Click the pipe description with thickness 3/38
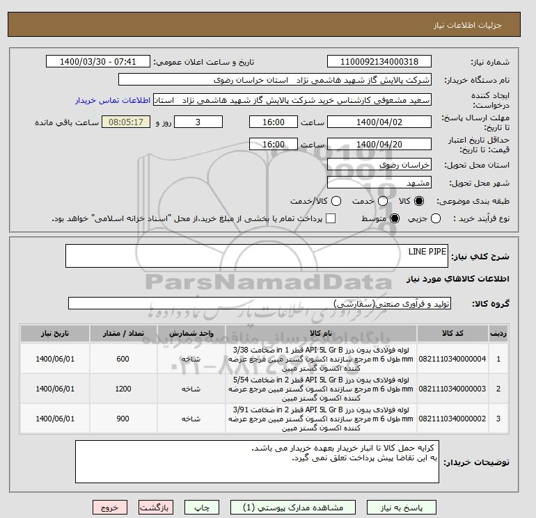 click(321, 359)
